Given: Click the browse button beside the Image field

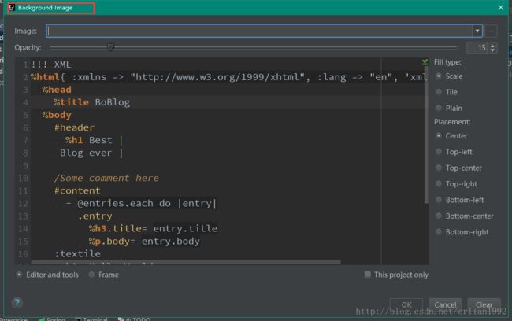Looking at the screenshot, I should [x=491, y=31].
